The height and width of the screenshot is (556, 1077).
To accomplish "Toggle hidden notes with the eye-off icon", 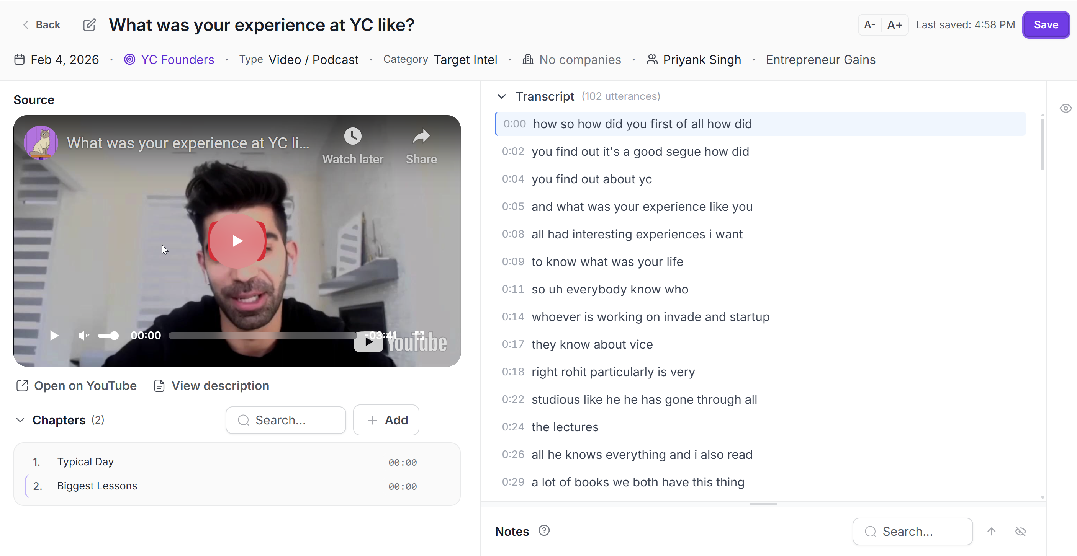I will click(1021, 531).
